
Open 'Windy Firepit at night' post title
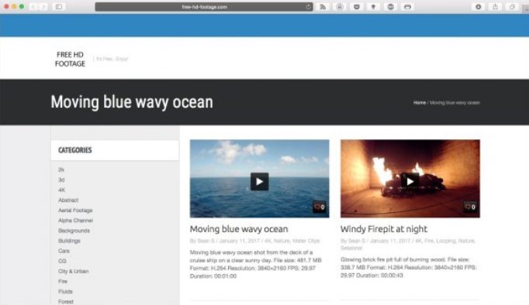pyautogui.click(x=384, y=229)
